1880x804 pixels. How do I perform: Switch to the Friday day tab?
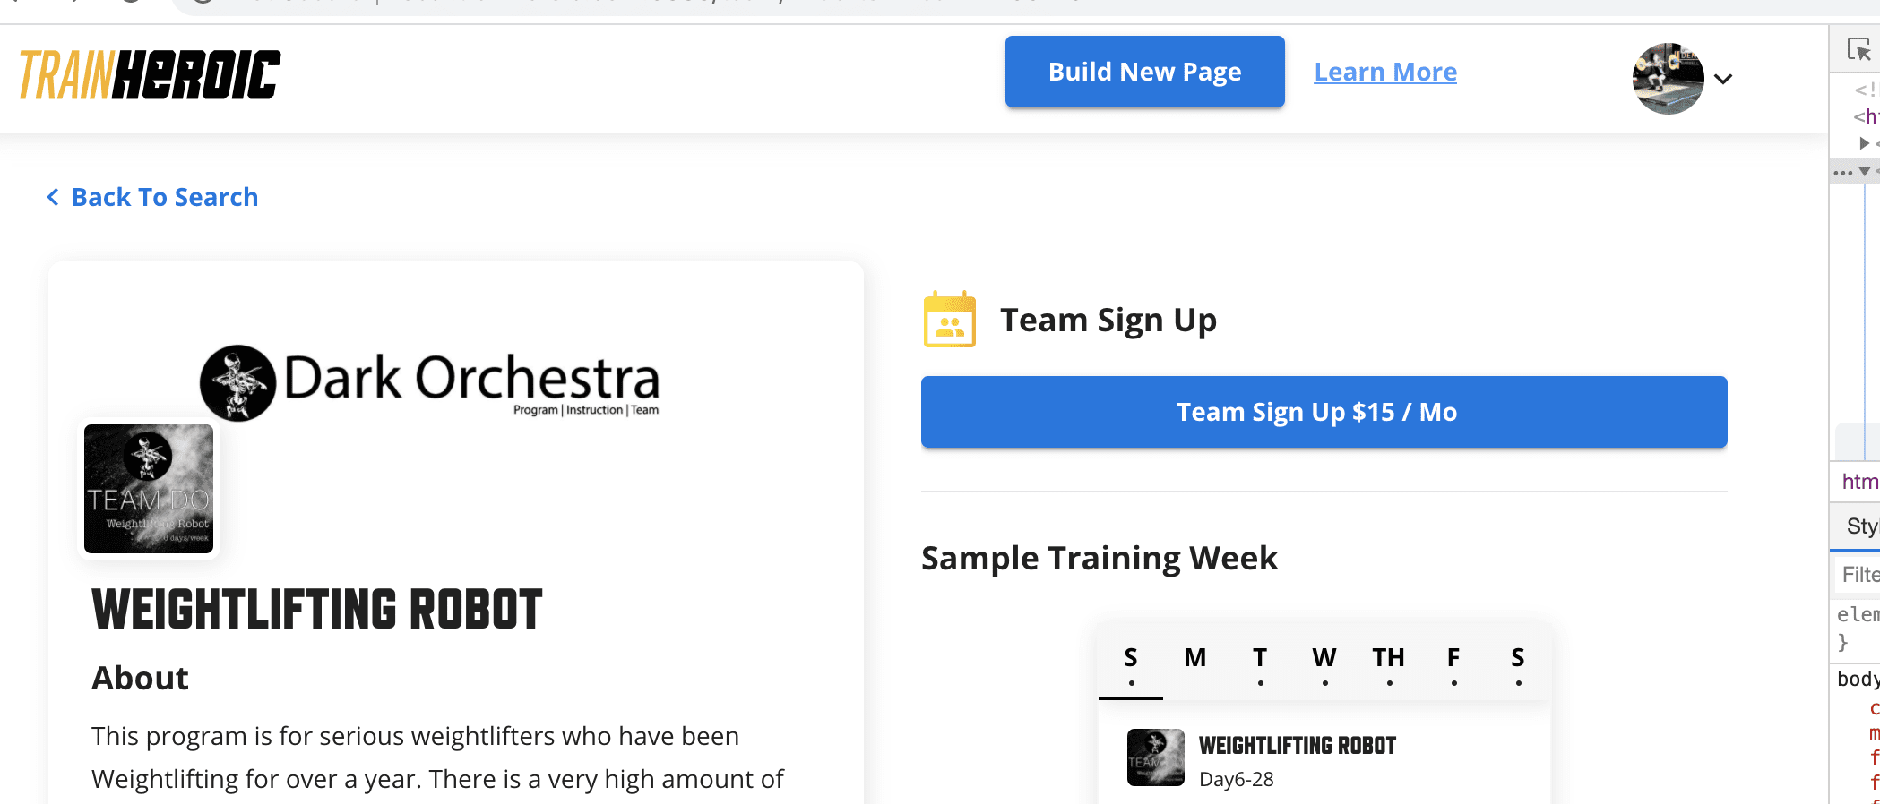click(x=1453, y=663)
